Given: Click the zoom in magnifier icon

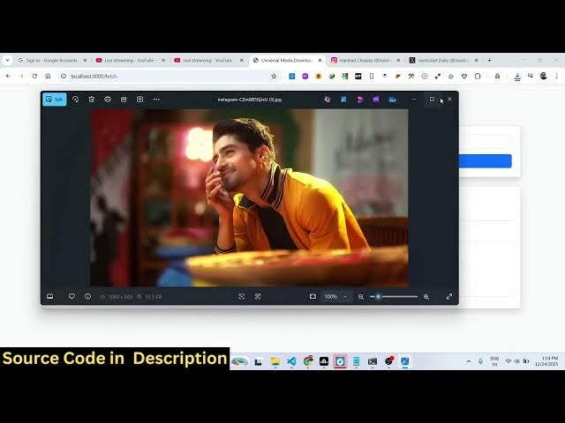Looking at the screenshot, I should 426,297.
